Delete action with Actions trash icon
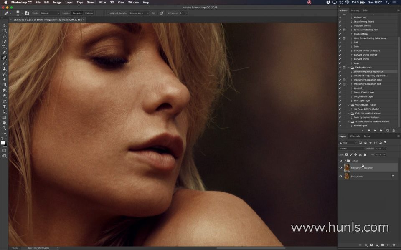Viewport: 401px width, 250px height. (393, 131)
